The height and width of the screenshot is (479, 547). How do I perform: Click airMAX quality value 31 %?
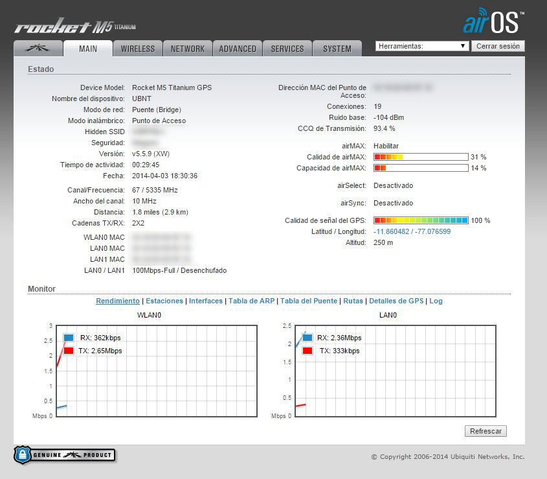pyautogui.click(x=478, y=157)
